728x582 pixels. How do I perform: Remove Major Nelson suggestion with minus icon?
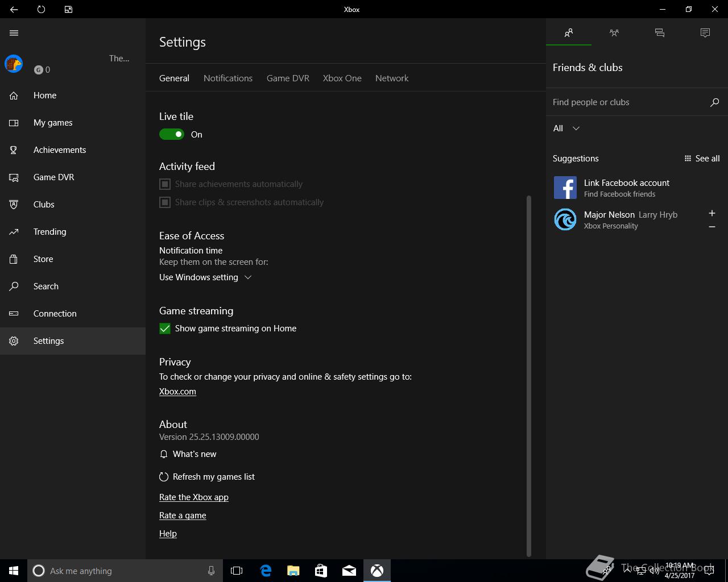coord(712,227)
